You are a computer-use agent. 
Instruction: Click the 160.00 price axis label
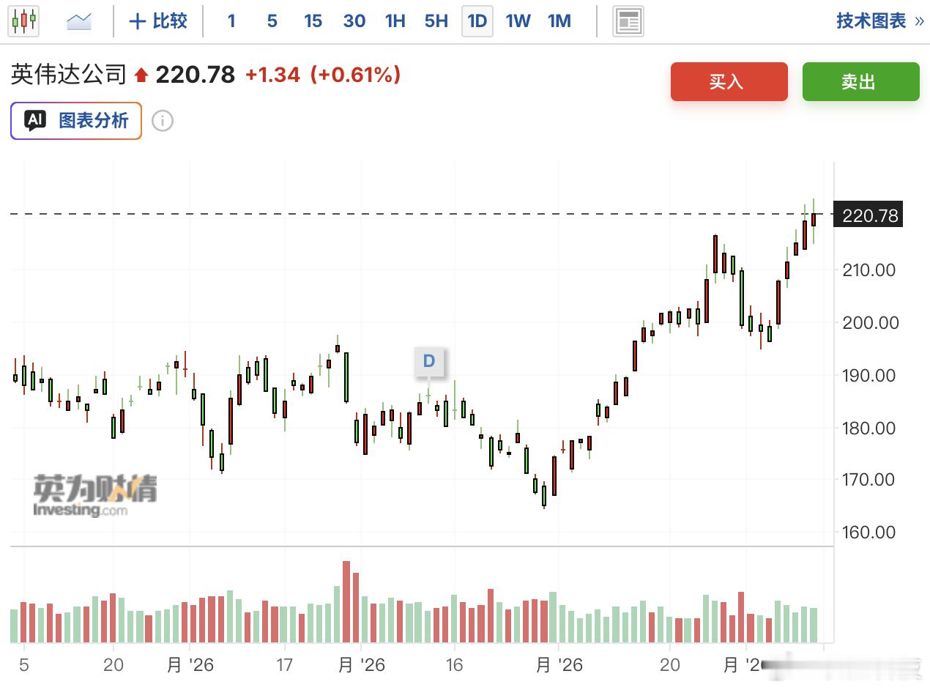pyautogui.click(x=869, y=533)
